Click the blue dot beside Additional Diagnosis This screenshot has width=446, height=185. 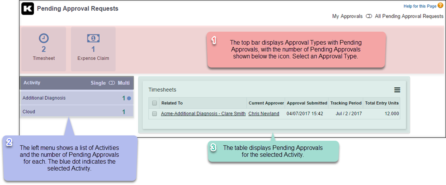pyautogui.click(x=129, y=98)
